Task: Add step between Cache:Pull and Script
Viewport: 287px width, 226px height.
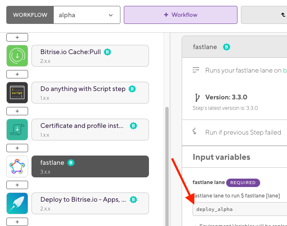Action: pyautogui.click(x=17, y=74)
